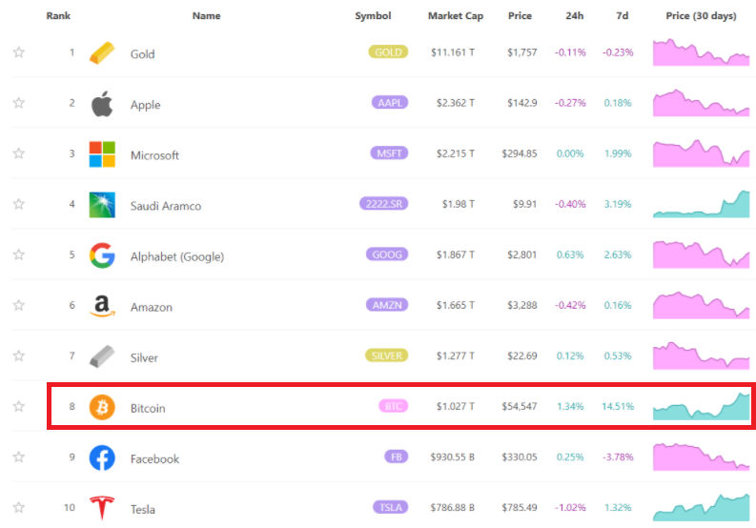Click the Amazon logo icon

(x=102, y=306)
